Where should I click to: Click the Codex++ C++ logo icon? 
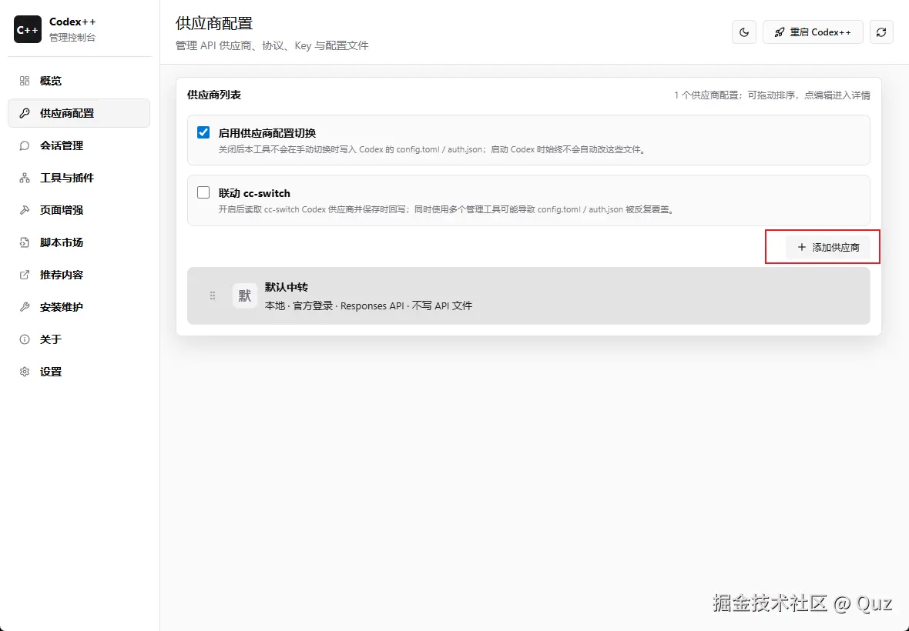[x=27, y=29]
